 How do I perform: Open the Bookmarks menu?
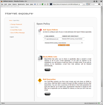tap(21, 4)
